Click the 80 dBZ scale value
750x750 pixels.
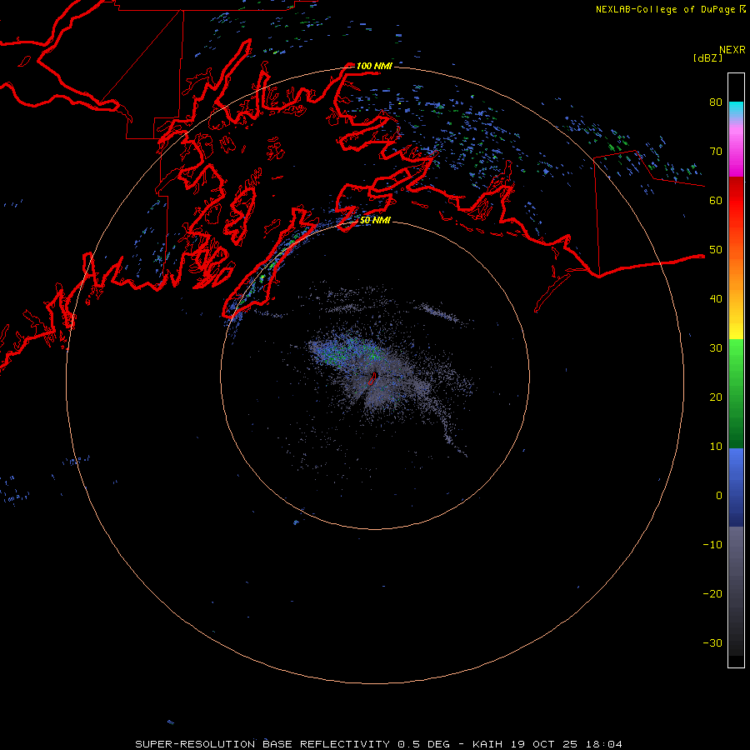pyautogui.click(x=716, y=102)
